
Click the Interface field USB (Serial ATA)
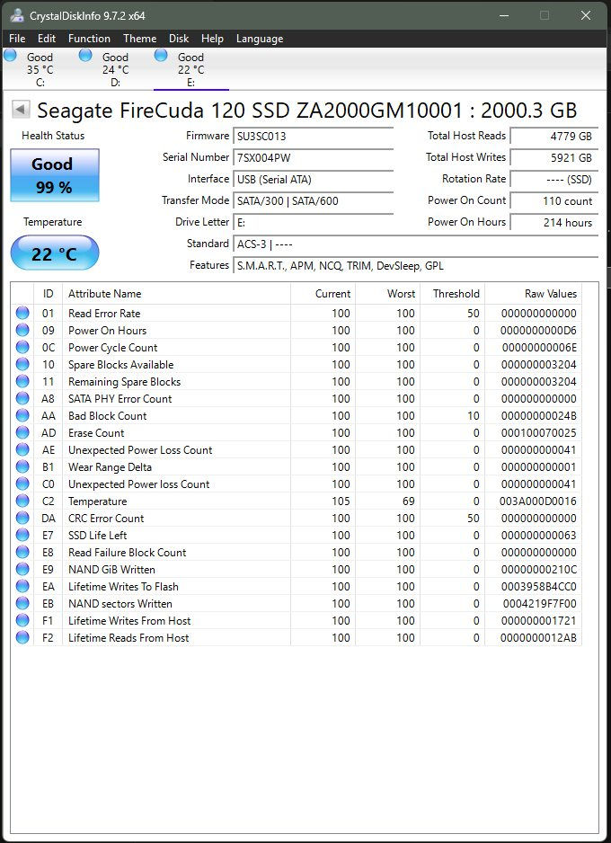click(x=314, y=179)
